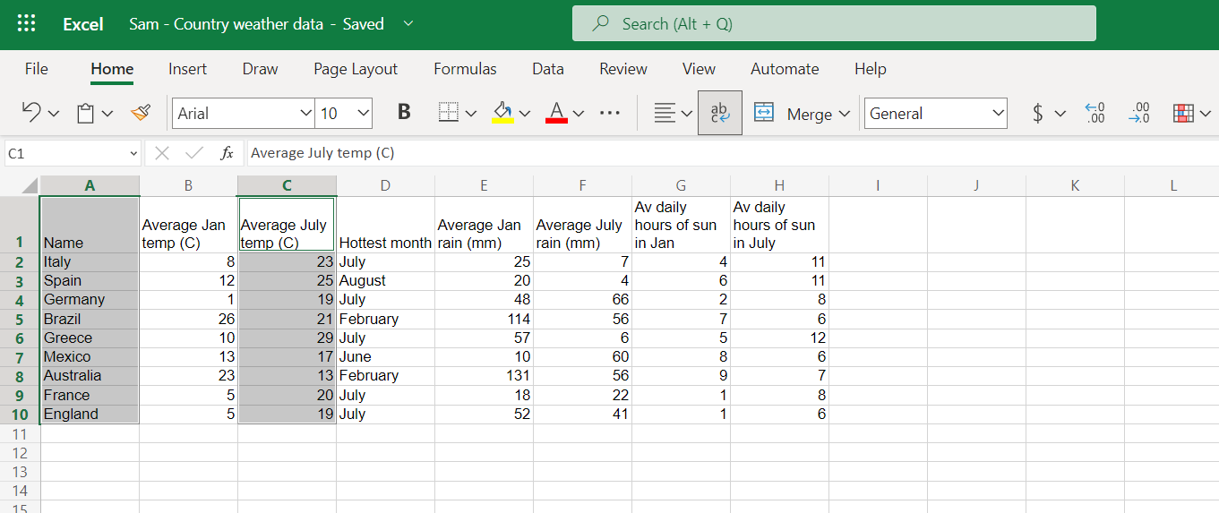Image resolution: width=1219 pixels, height=513 pixels.
Task: Open the Help tab
Action: pos(870,69)
